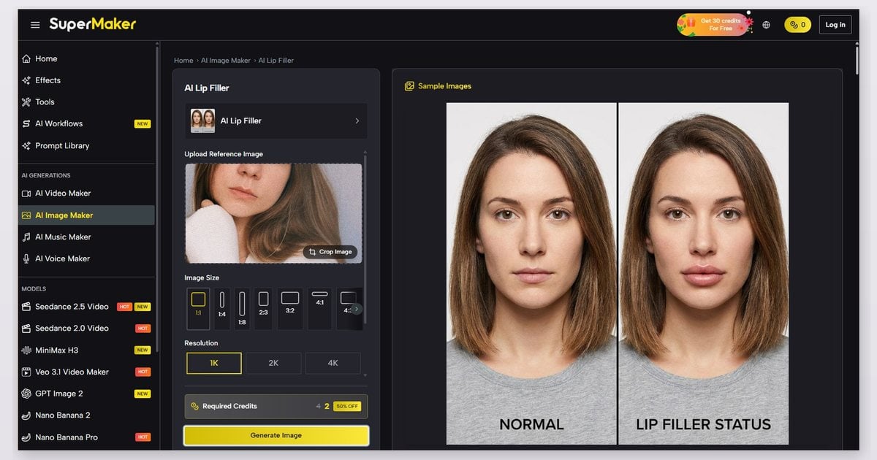877x460 pixels.
Task: Click the 50% OFF badge
Action: pyautogui.click(x=347, y=407)
